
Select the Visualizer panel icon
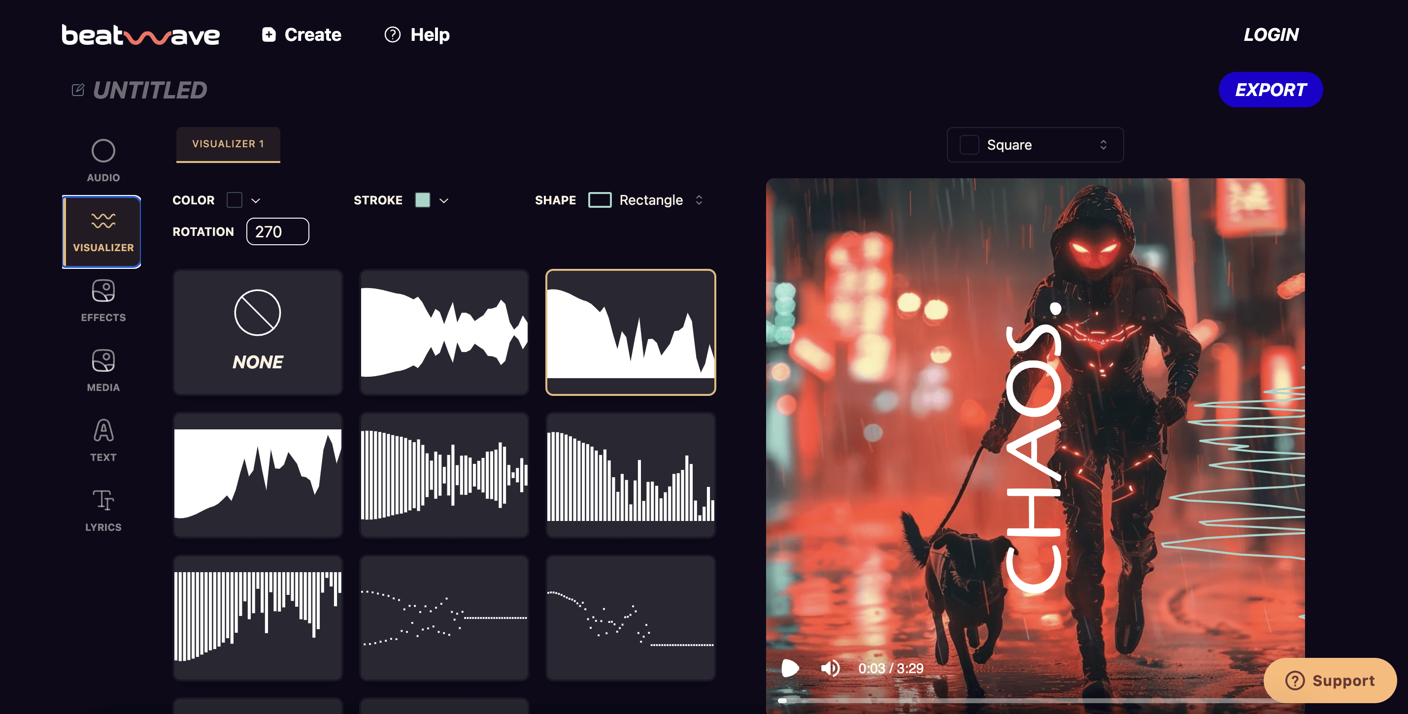[x=102, y=231]
